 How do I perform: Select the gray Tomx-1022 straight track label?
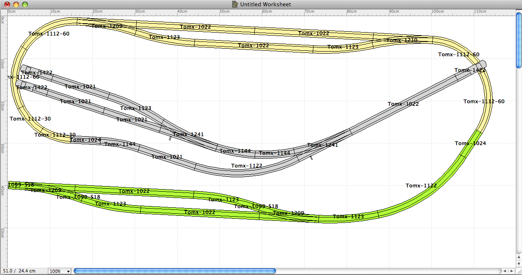coord(403,104)
